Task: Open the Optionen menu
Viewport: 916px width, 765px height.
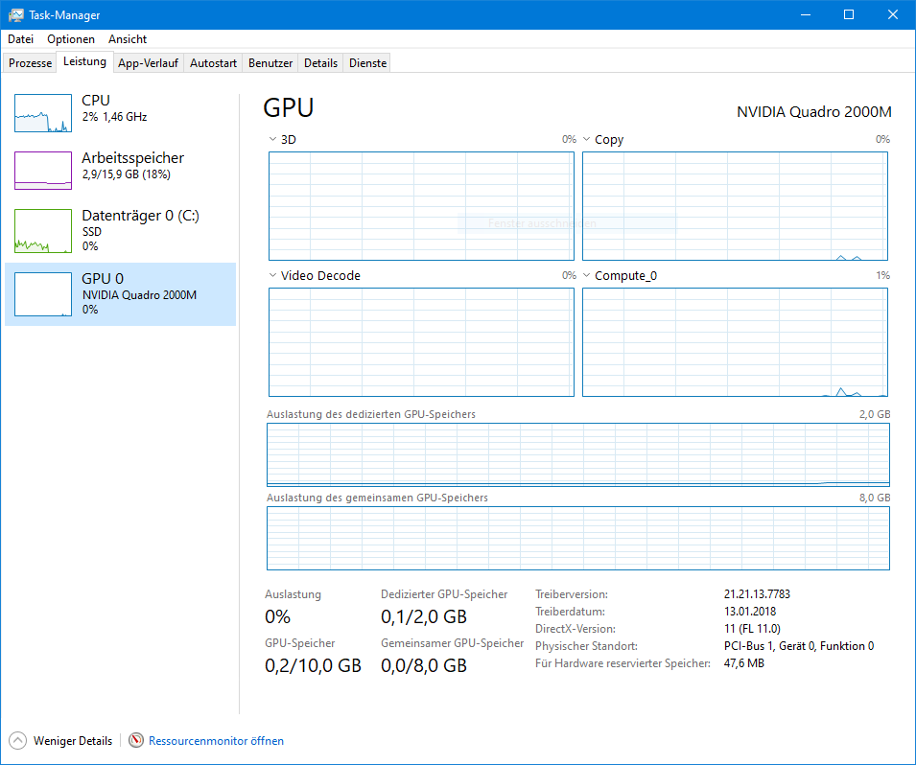Action: pos(70,39)
